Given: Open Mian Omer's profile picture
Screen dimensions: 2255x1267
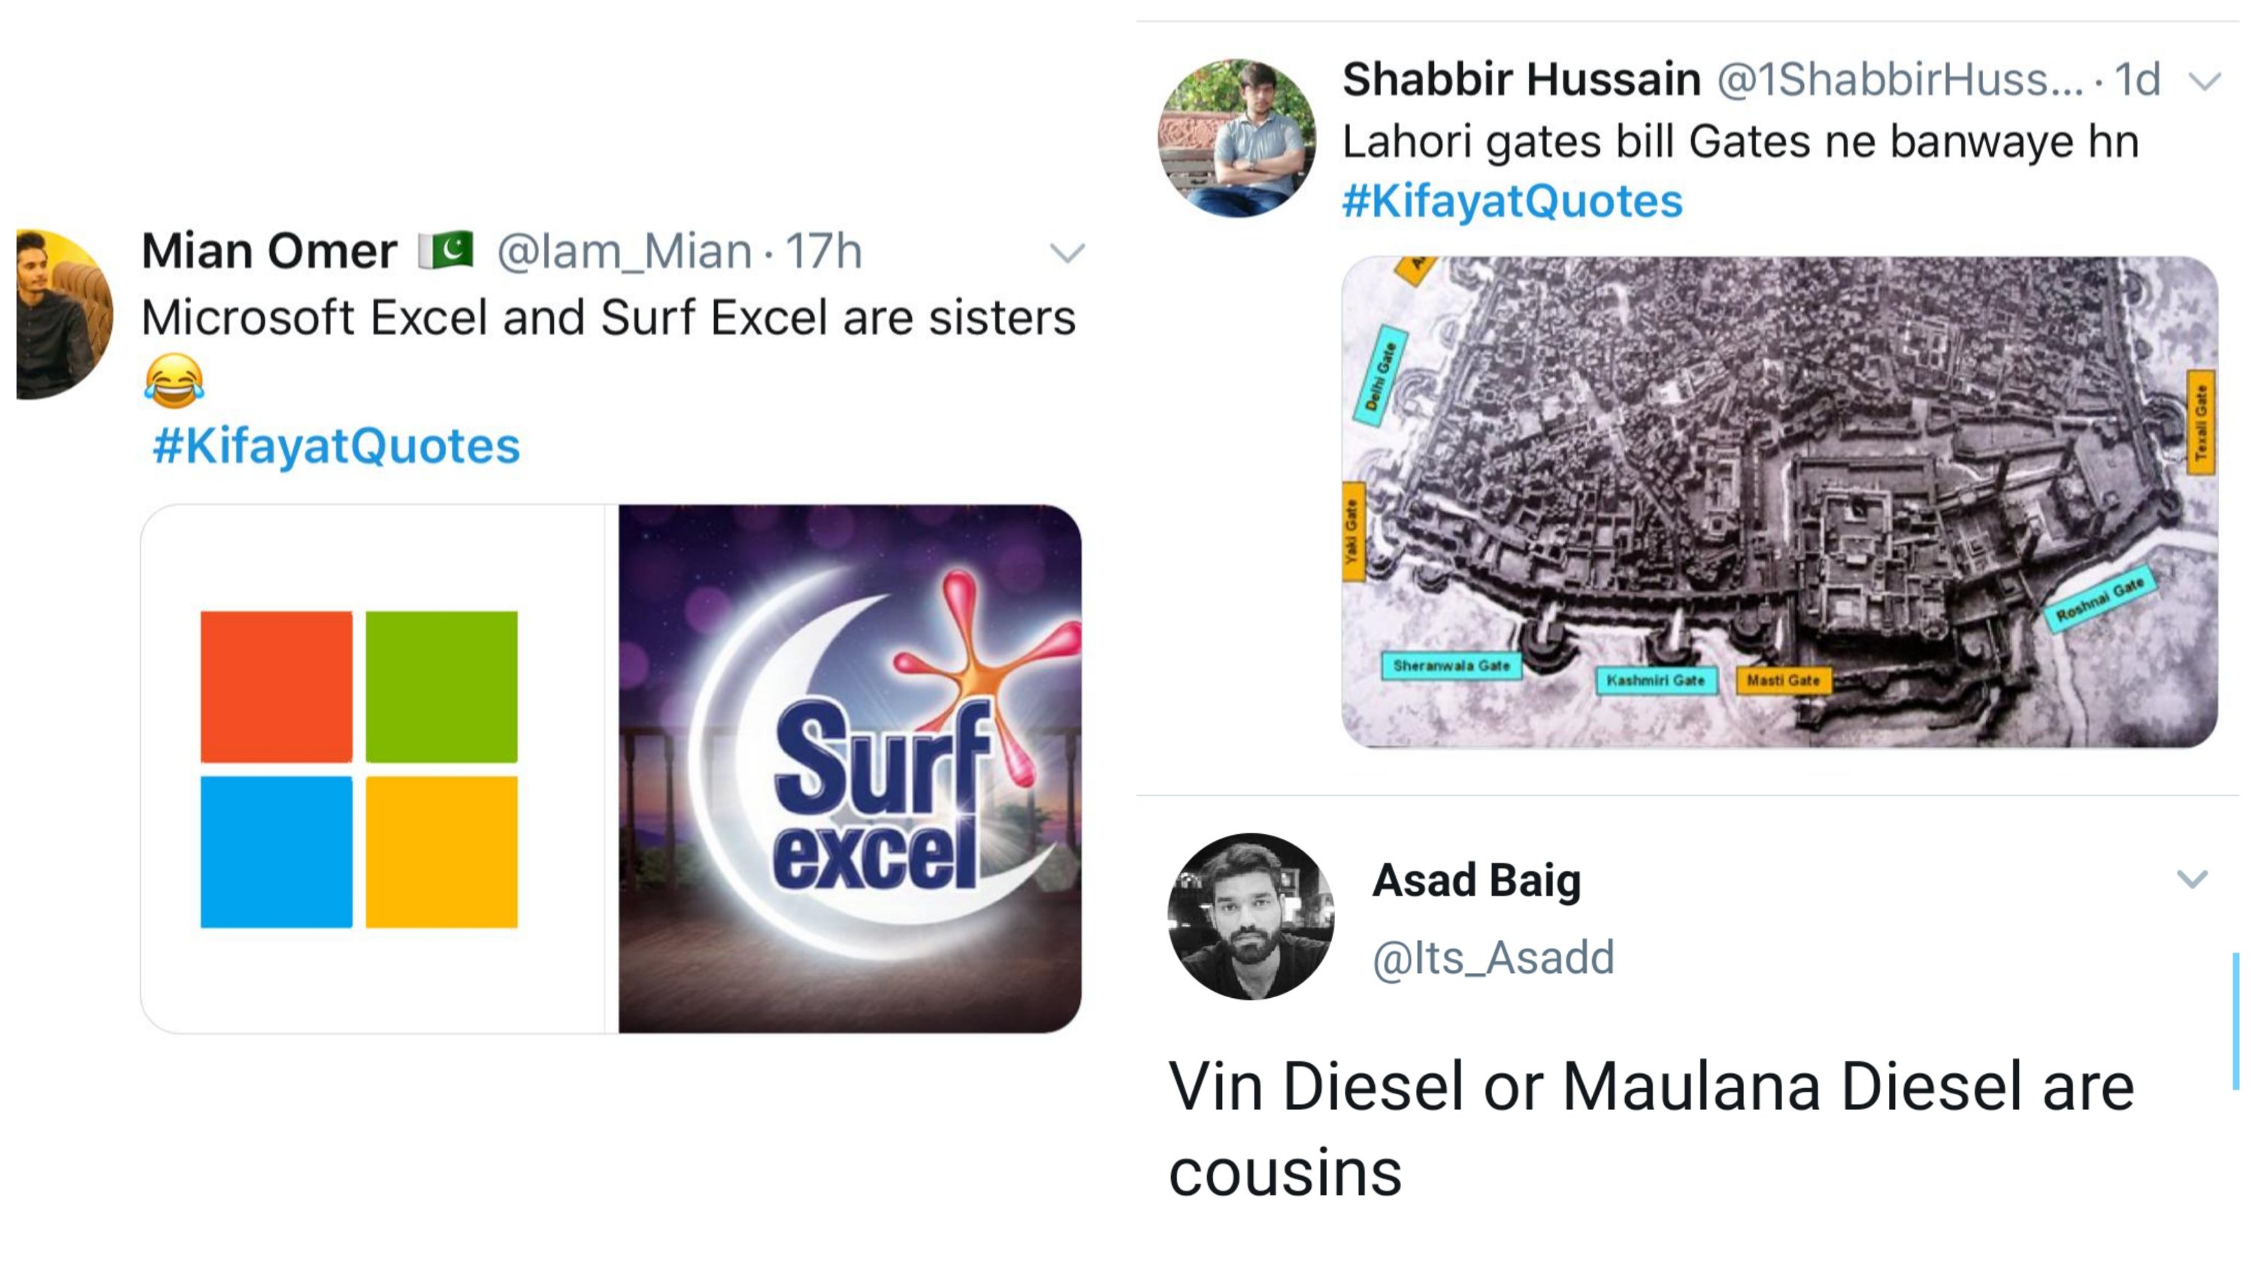Looking at the screenshot, I should (x=64, y=314).
